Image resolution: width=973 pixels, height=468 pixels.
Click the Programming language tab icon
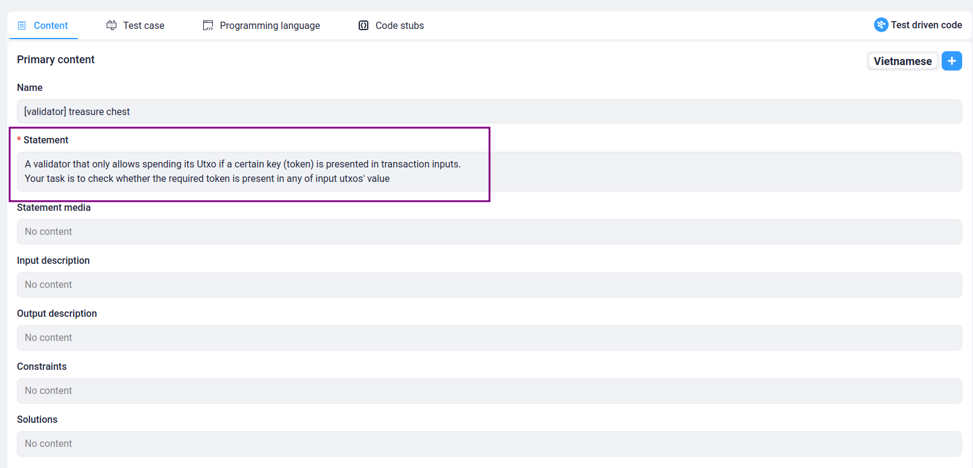click(x=208, y=25)
